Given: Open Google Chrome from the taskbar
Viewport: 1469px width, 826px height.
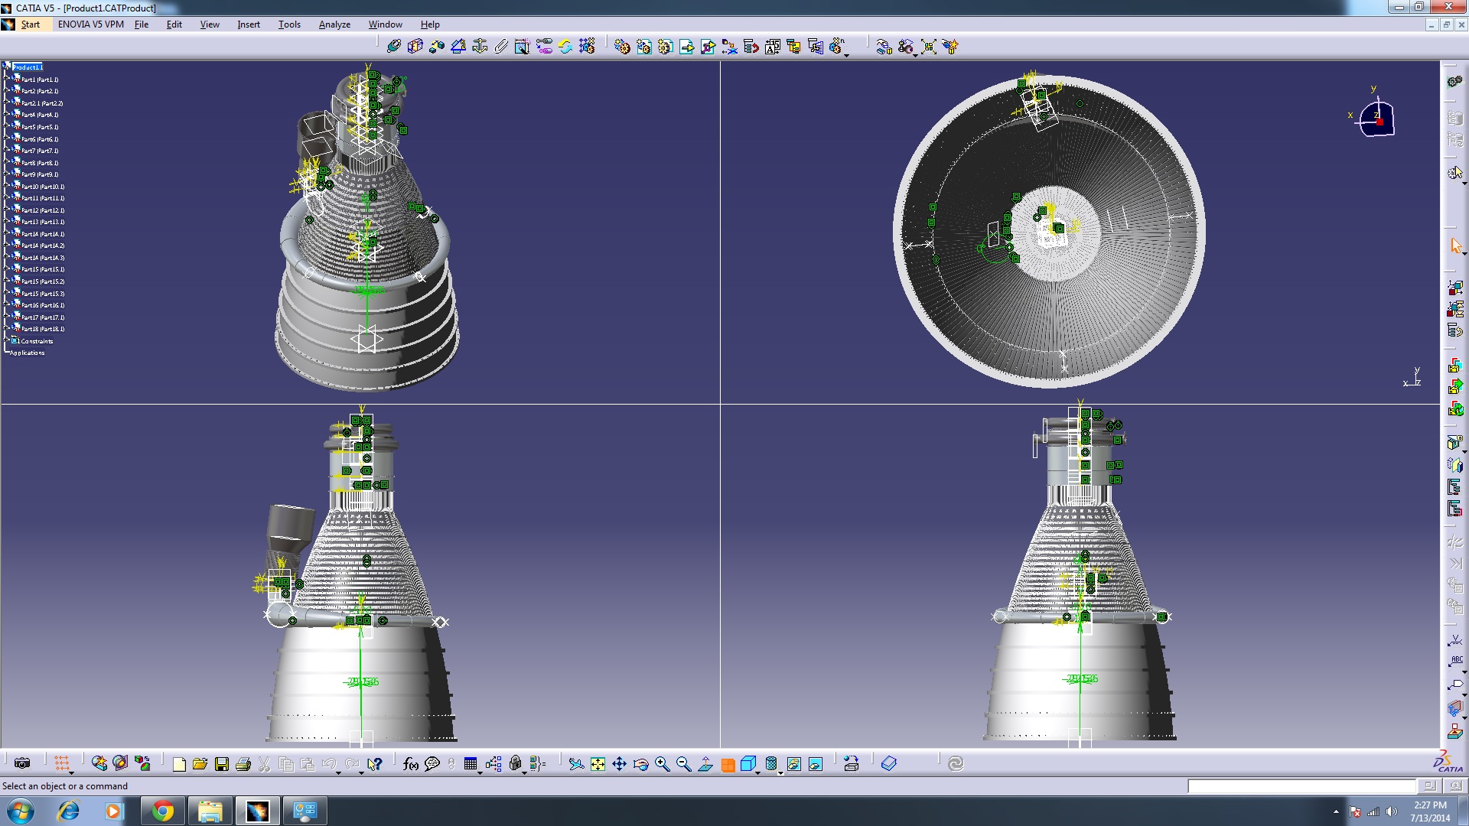Looking at the screenshot, I should 162,811.
